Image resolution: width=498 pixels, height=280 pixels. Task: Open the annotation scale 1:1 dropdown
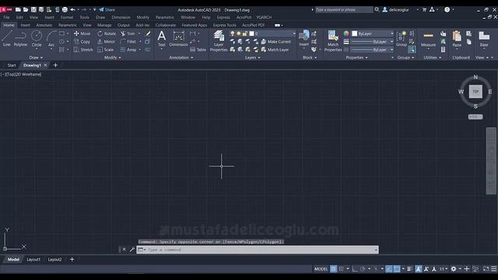[444, 269]
